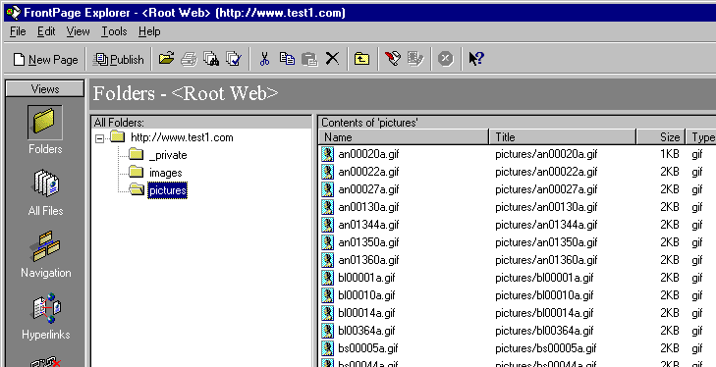Screen dimensions: 716x367
Task: Select the http://www.test1.com root folder
Action: (x=182, y=137)
